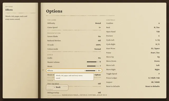169x101 pixels.
Task: Select the Start Wave binding row
Action: (133, 48)
